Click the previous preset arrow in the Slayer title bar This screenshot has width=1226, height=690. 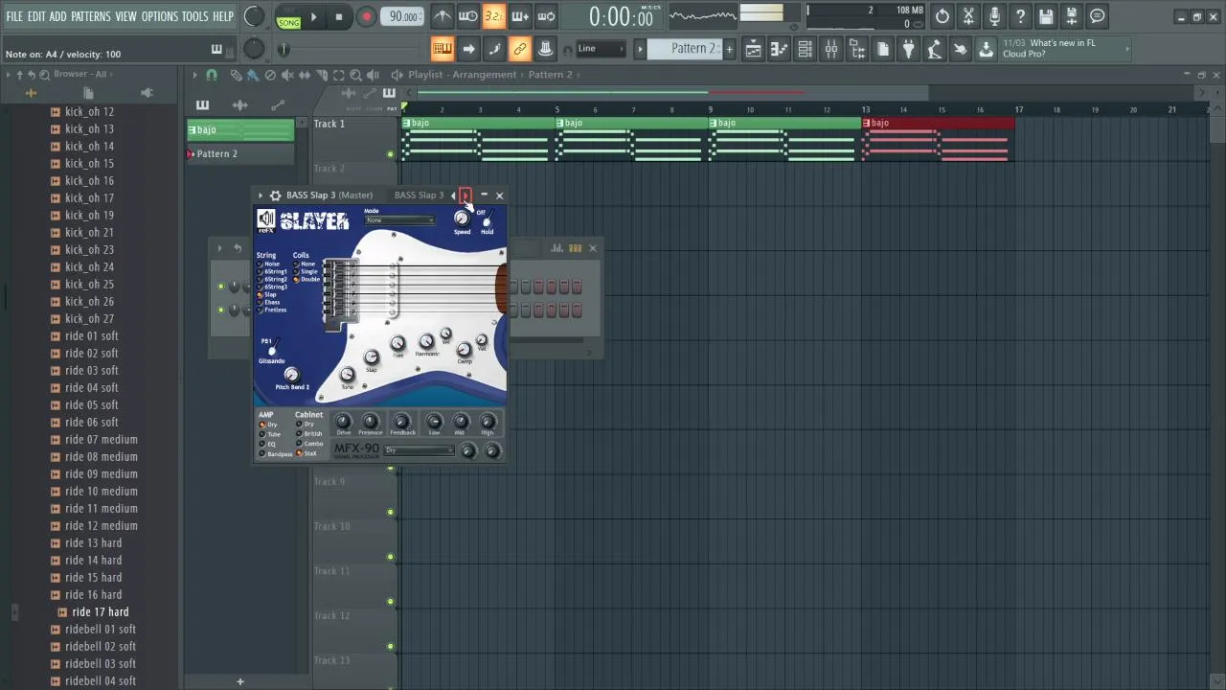click(x=453, y=195)
